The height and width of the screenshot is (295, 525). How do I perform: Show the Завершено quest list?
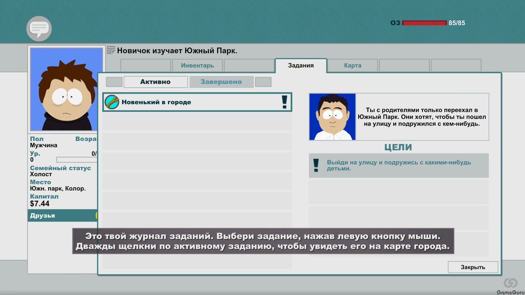221,82
